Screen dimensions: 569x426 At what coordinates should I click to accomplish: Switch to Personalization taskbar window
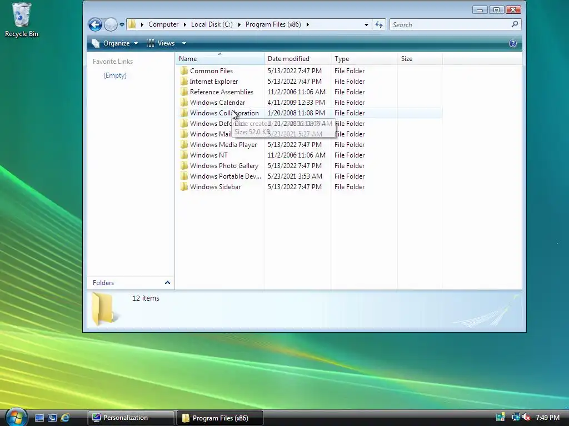(131, 418)
